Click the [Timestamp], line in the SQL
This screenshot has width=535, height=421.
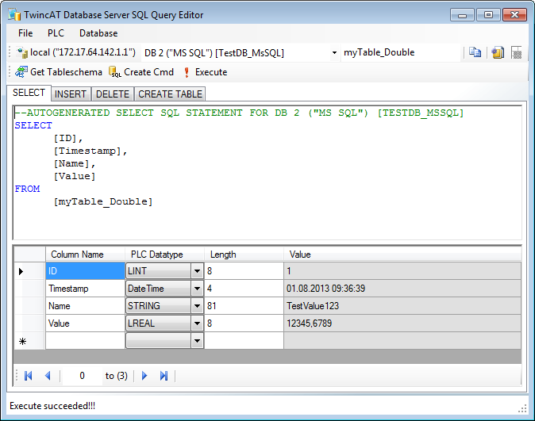point(90,151)
